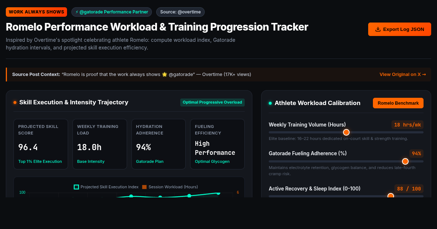
Task: Click the Top 1% Elite Execution text
Action: click(x=40, y=161)
